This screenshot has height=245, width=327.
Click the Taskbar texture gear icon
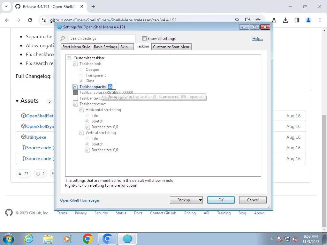pyautogui.click(x=75, y=104)
